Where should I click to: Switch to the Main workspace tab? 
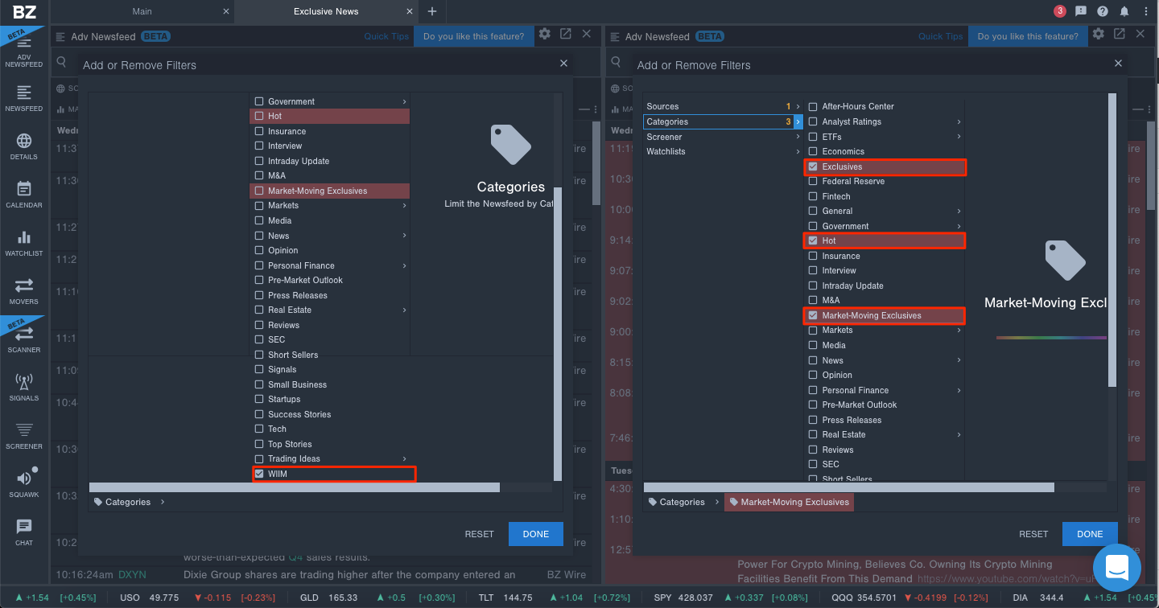coord(142,11)
